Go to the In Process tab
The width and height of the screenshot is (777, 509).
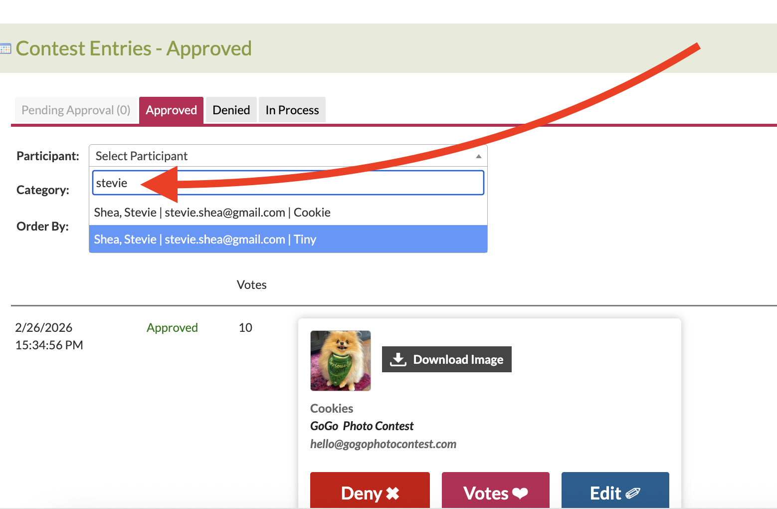pos(292,110)
